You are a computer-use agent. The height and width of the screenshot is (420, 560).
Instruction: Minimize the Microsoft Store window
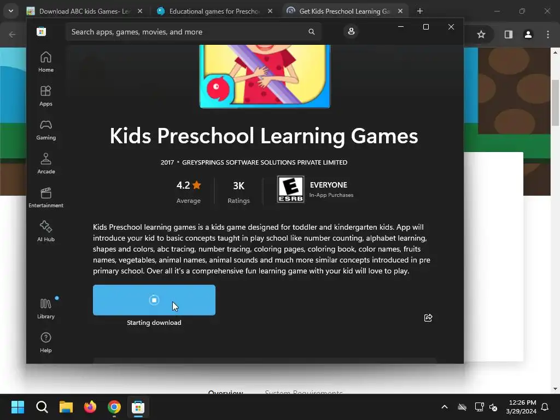coord(401,27)
